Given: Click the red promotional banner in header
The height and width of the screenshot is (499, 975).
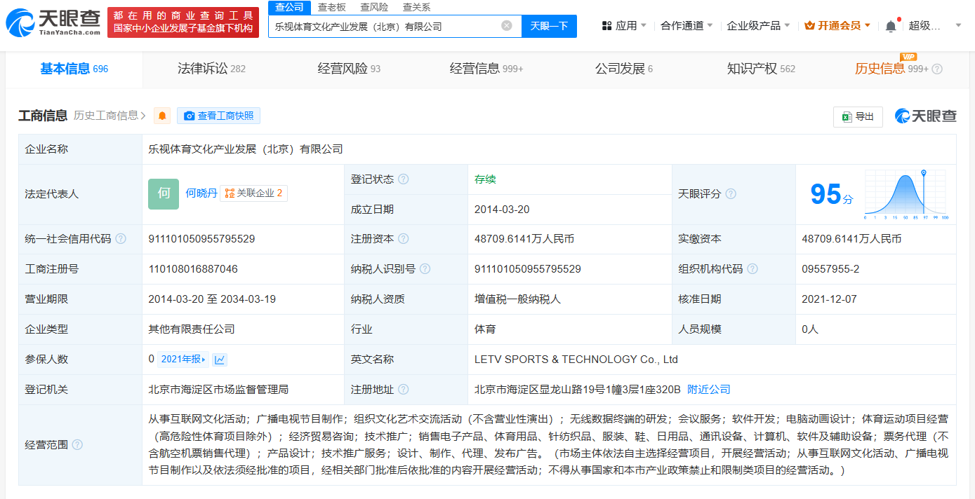Looking at the screenshot, I should (x=183, y=22).
